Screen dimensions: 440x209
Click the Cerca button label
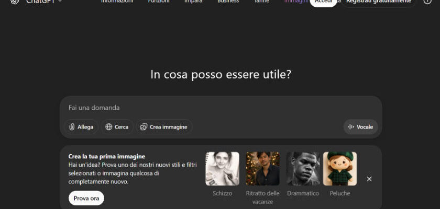click(x=122, y=127)
